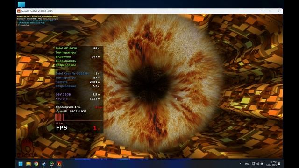Viewport: 299px width, 168px height.
Task: Minimize the FurMark window
Action: (262, 11)
